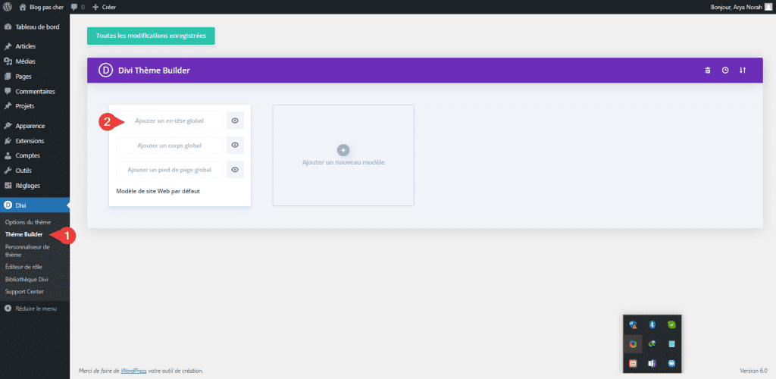Click the Outils wrench icon

point(8,171)
